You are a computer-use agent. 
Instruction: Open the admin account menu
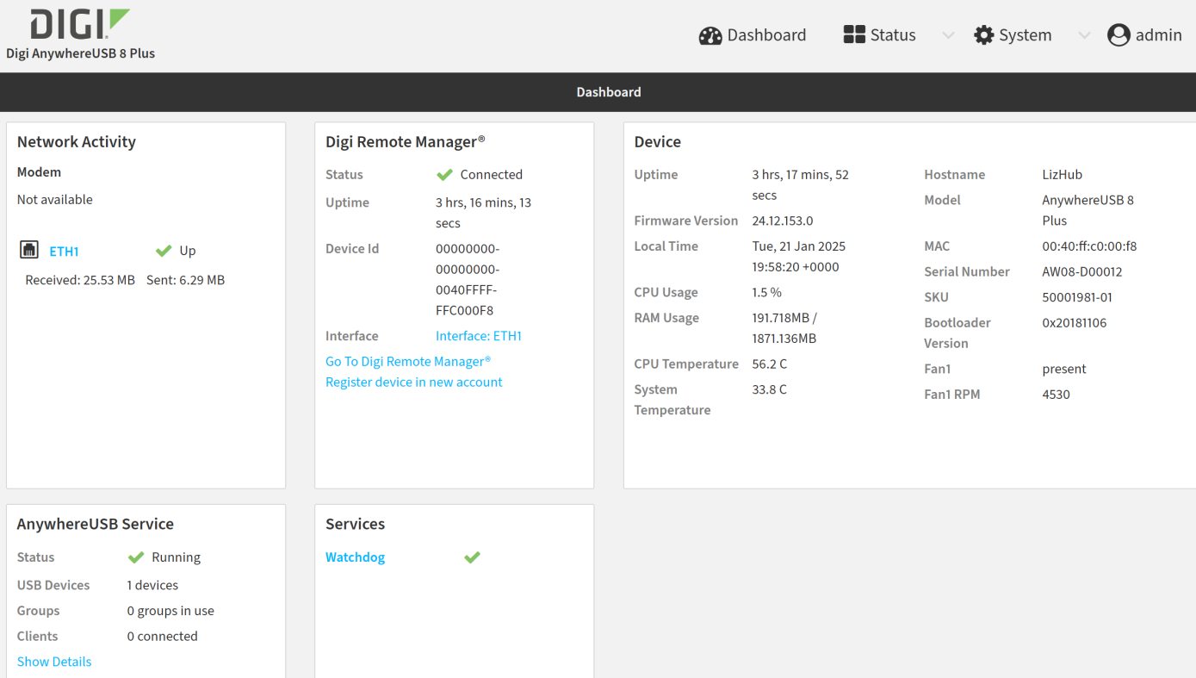click(x=1144, y=35)
